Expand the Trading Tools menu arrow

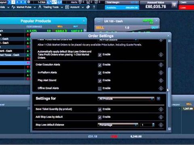coord(62,7)
